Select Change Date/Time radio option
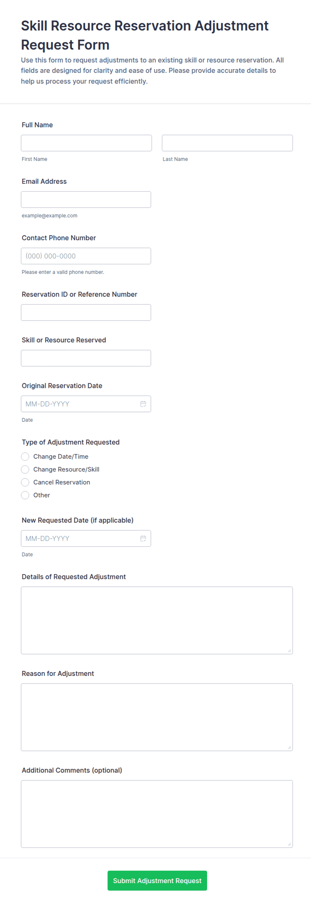Screen dimensions: 311x907 coord(25,457)
